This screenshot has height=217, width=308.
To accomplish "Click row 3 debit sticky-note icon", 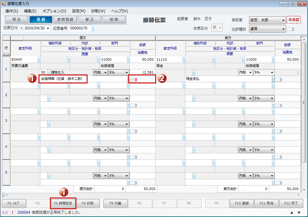I will point(133,131).
